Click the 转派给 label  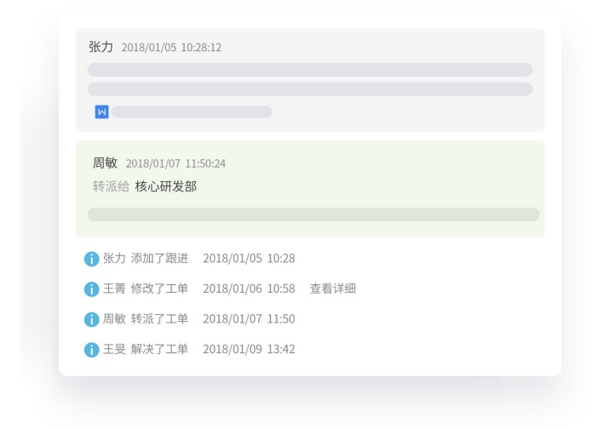pos(111,186)
